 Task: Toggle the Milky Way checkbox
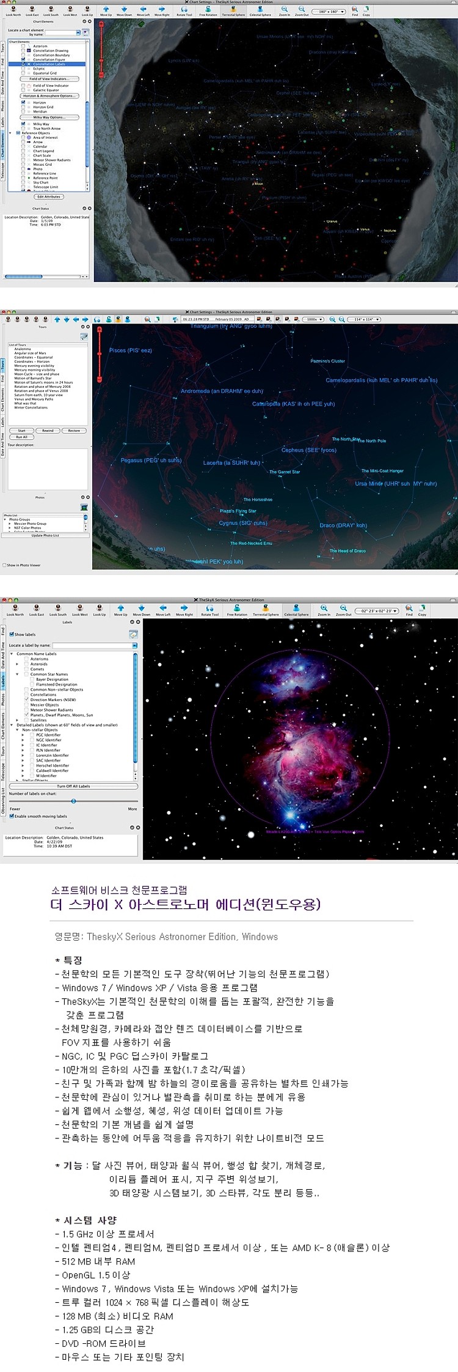[23, 124]
